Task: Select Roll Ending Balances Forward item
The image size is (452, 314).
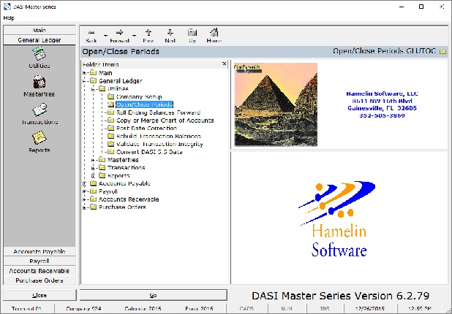Action: [158, 112]
